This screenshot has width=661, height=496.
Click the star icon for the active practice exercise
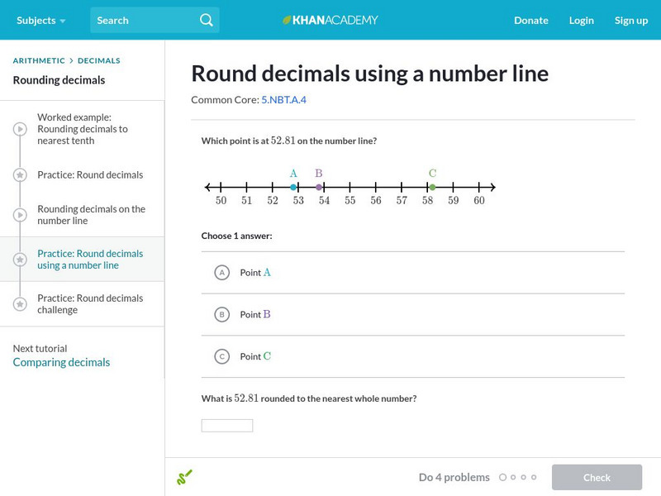(18, 260)
